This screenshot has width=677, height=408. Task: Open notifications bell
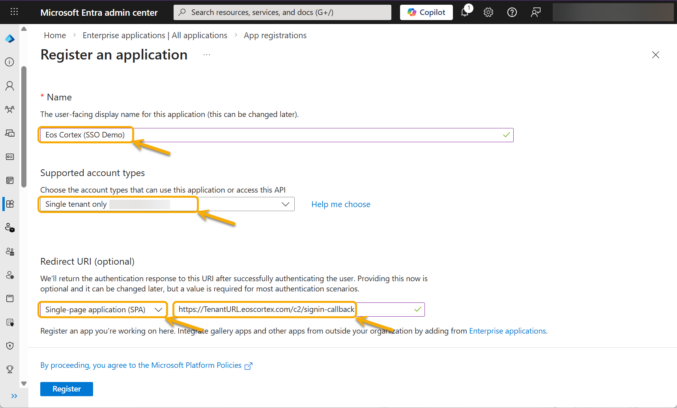466,12
